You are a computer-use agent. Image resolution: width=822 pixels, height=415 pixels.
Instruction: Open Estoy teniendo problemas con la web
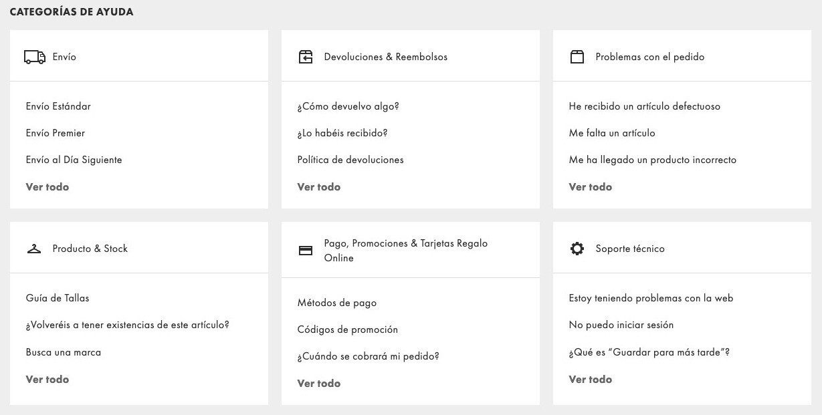click(651, 298)
